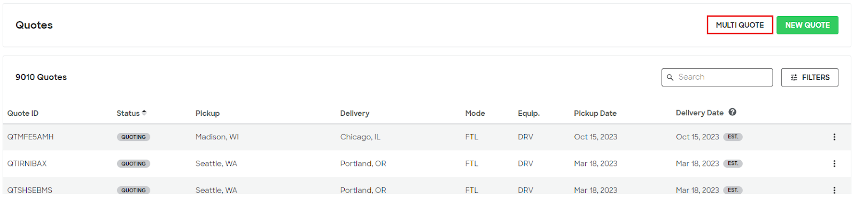Sort the table by Status arrow
This screenshot has height=197, width=855.
144,113
